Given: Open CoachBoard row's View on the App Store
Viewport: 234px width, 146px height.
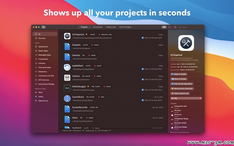Looking at the screenshot, I should point(152,100).
